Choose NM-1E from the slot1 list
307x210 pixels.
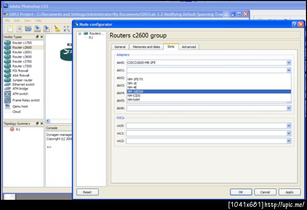(209, 83)
